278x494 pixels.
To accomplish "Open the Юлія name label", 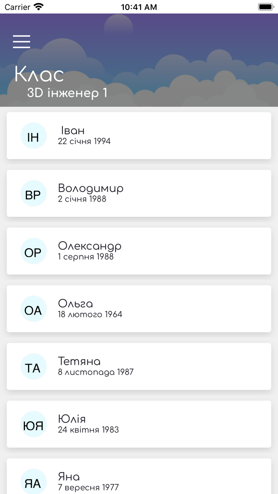I will click(72, 419).
